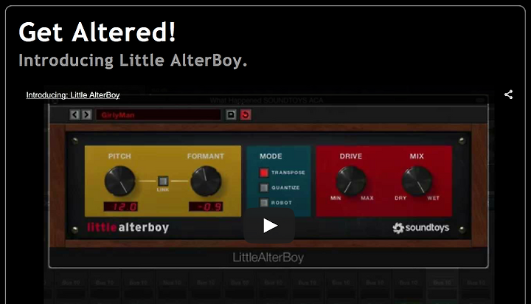Click the Formant knob
The height and width of the screenshot is (304, 531).
click(206, 181)
